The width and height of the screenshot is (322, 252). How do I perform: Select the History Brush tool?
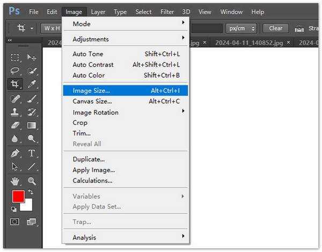[x=32, y=112]
